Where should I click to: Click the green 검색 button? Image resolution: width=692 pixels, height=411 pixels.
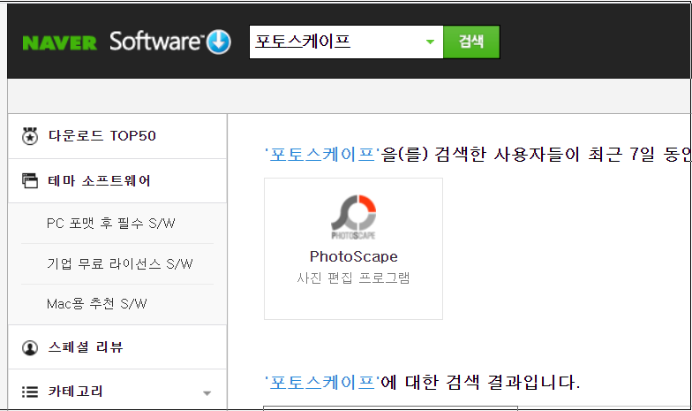tap(471, 42)
